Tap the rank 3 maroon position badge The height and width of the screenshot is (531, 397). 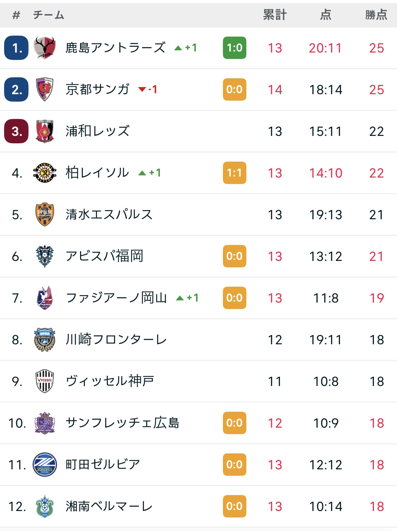tap(16, 131)
